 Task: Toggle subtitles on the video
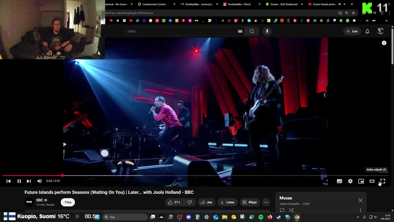pos(340,181)
